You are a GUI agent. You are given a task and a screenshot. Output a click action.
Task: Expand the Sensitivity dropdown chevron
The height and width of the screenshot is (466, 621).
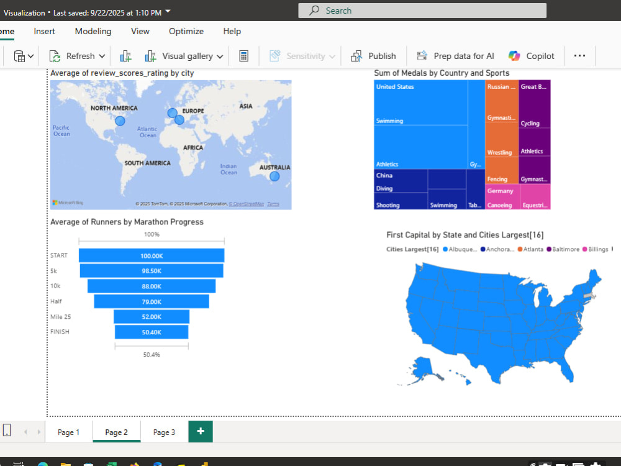(x=332, y=57)
